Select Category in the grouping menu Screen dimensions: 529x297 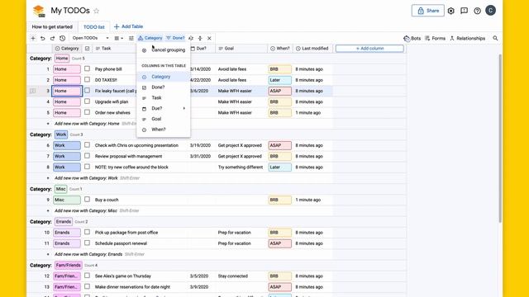[164, 77]
